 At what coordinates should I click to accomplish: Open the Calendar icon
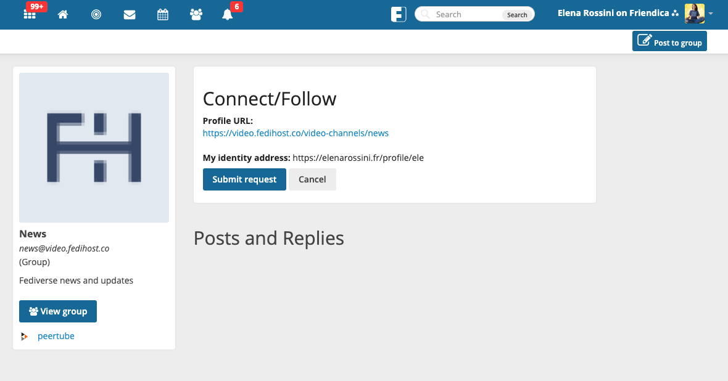(163, 15)
